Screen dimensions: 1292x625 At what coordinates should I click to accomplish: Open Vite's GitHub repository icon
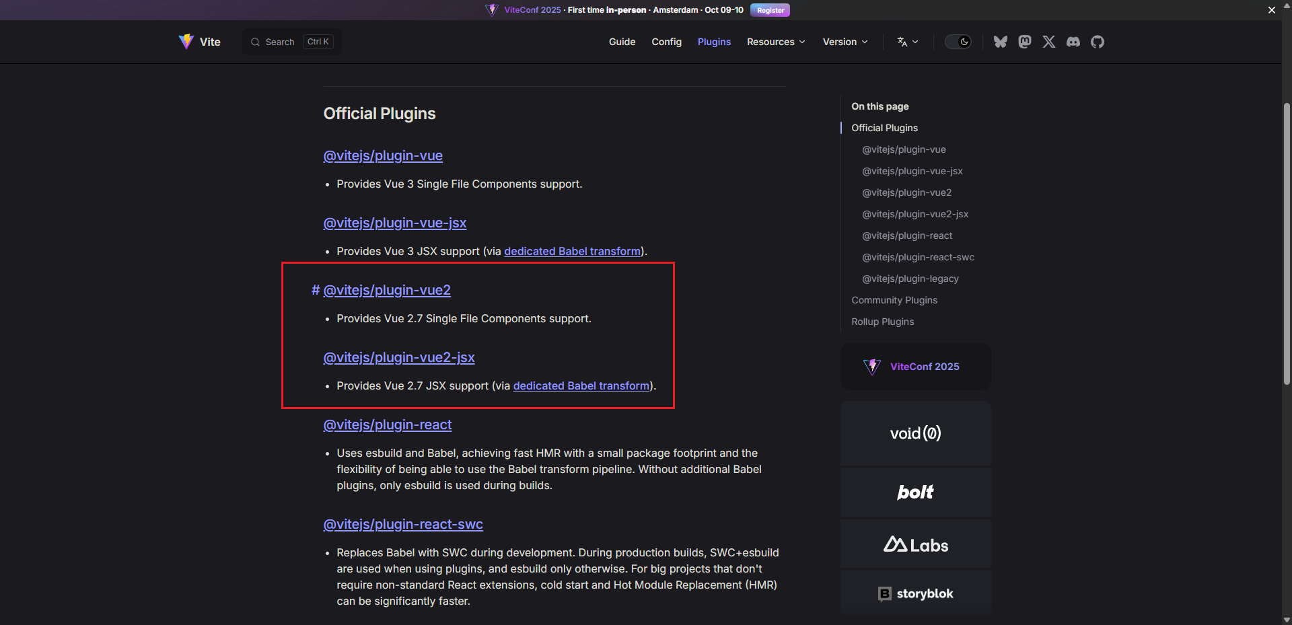[x=1097, y=42]
